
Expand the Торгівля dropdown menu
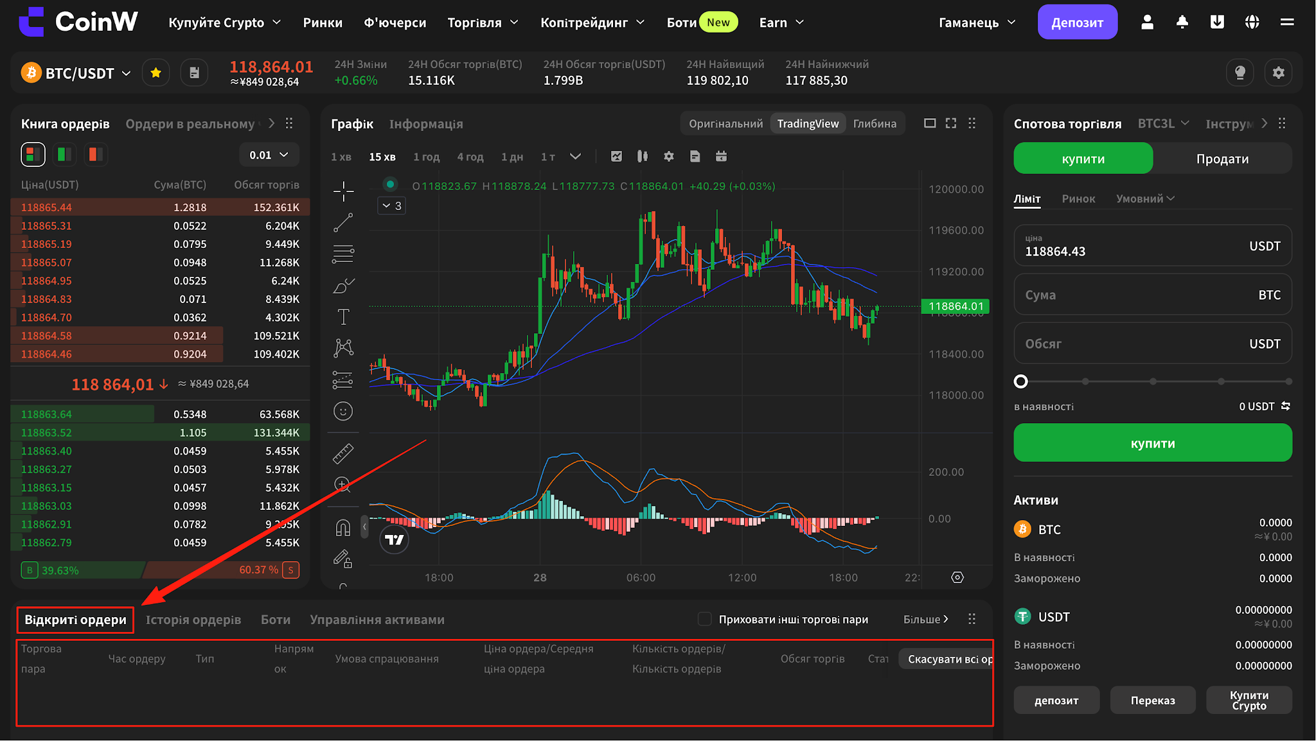(483, 22)
